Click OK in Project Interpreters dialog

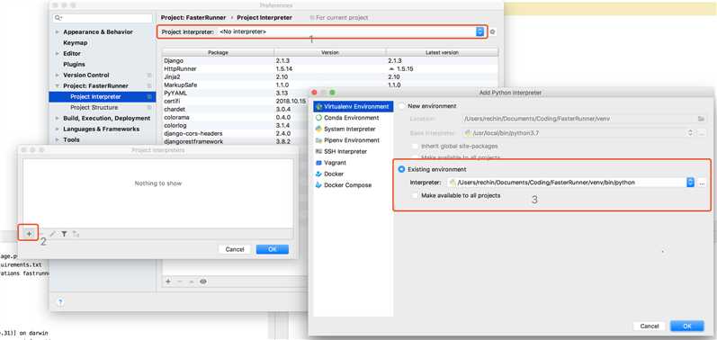click(x=273, y=249)
